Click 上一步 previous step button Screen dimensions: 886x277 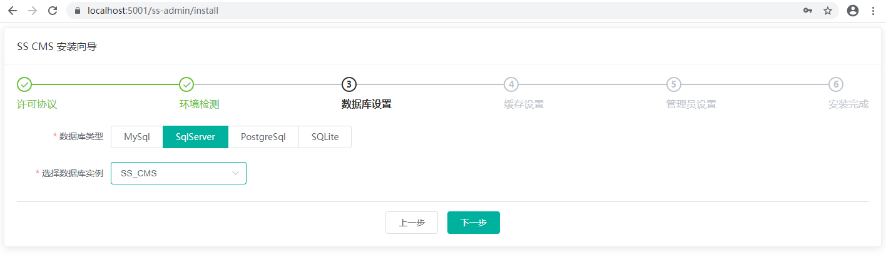[x=412, y=223]
